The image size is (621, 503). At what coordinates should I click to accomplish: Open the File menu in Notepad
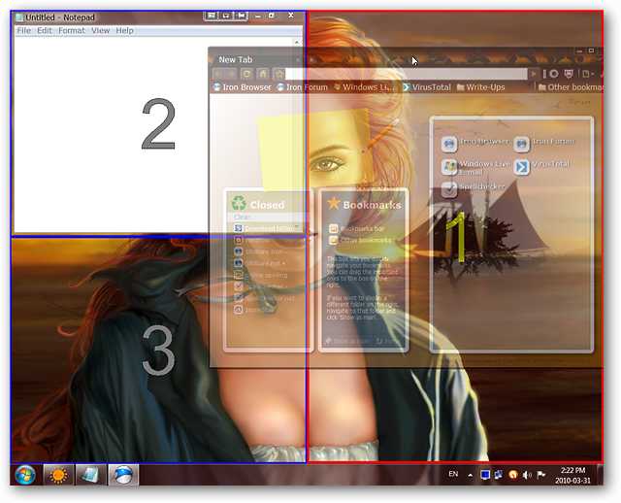pos(23,30)
